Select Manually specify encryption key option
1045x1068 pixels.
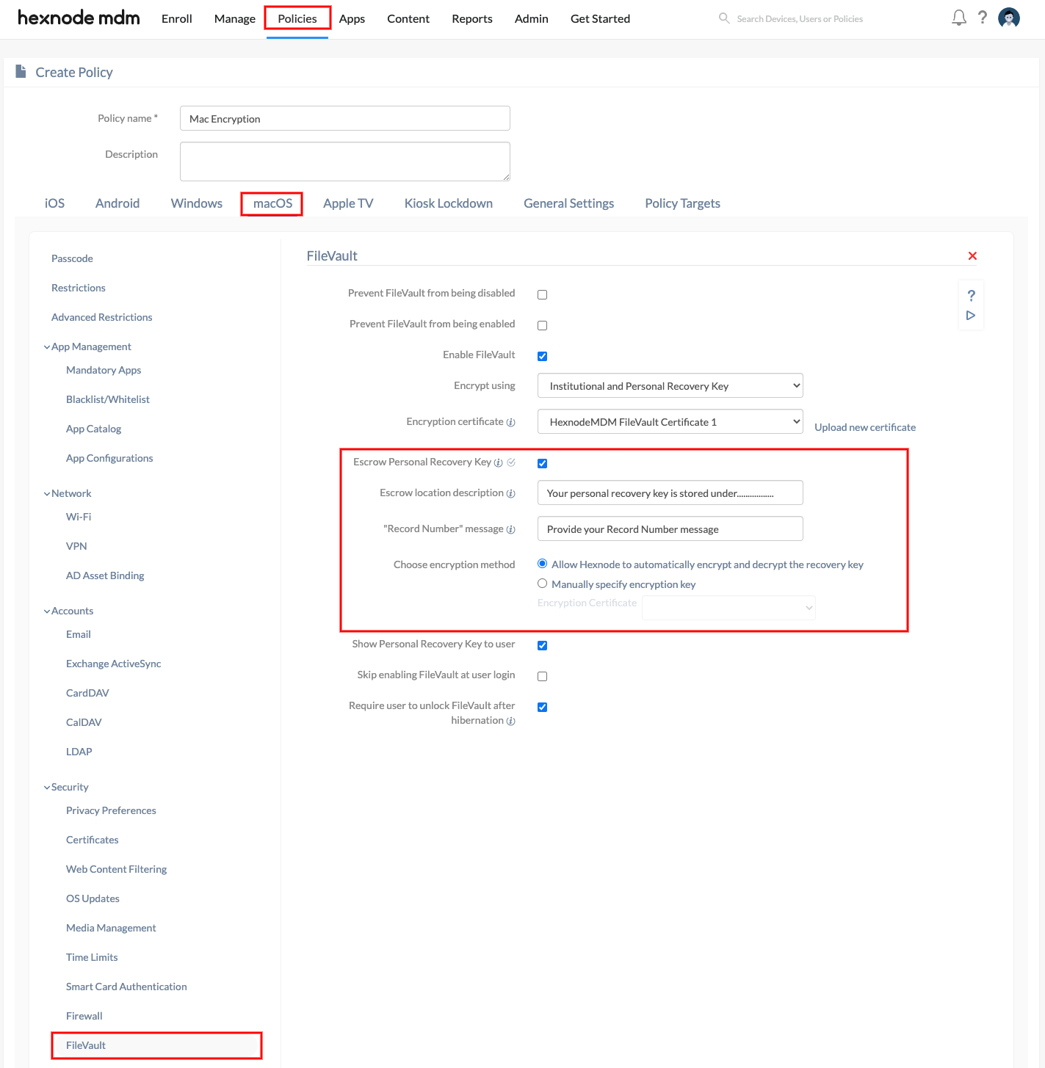(x=543, y=584)
